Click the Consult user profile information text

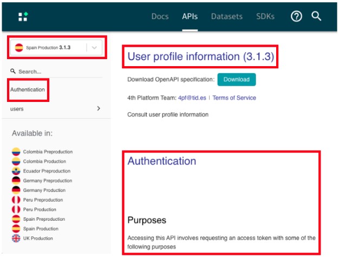tap(168, 114)
